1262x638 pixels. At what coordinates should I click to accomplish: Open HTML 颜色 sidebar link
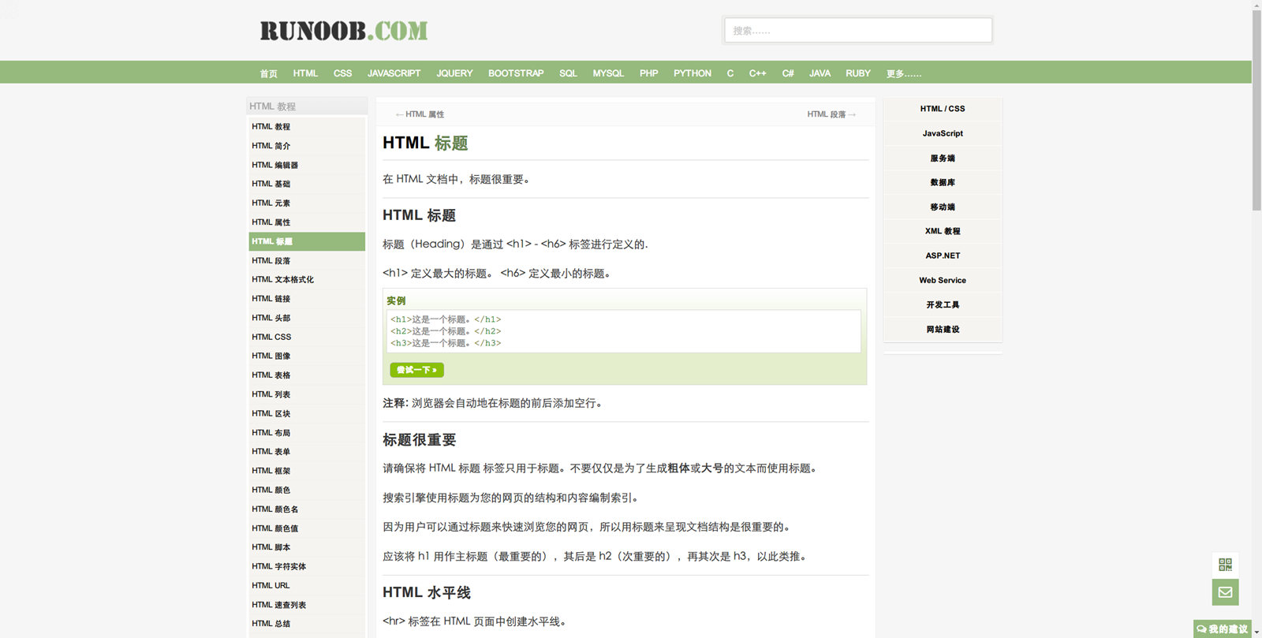coord(307,490)
